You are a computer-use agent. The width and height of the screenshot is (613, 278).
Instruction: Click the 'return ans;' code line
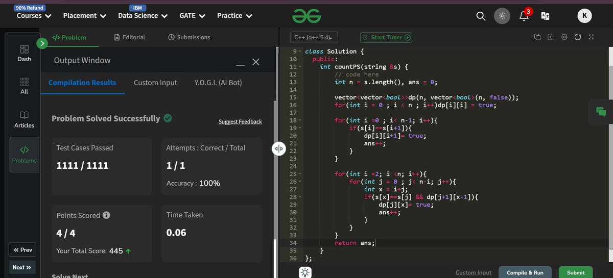coord(355,243)
